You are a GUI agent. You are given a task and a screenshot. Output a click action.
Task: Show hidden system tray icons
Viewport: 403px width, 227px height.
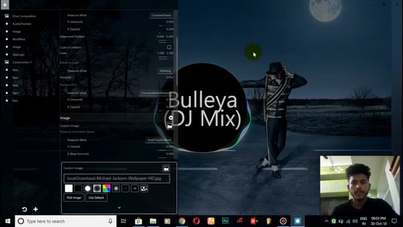(x=326, y=221)
